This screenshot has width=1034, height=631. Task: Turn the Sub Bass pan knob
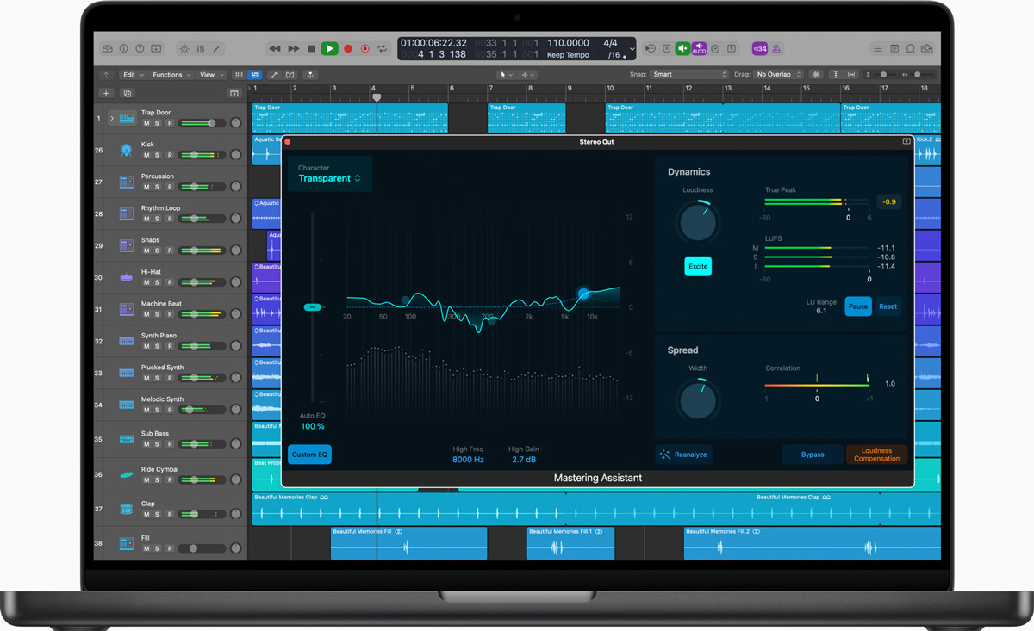[235, 444]
